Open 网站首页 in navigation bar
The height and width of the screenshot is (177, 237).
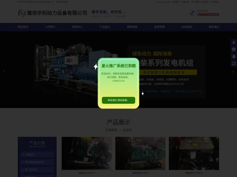(x=23, y=27)
